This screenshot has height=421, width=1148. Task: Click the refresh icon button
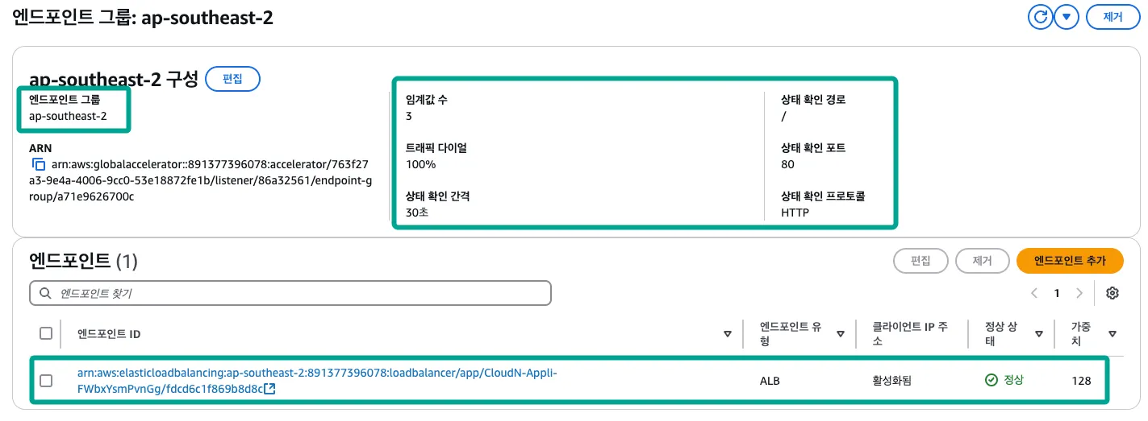1040,17
